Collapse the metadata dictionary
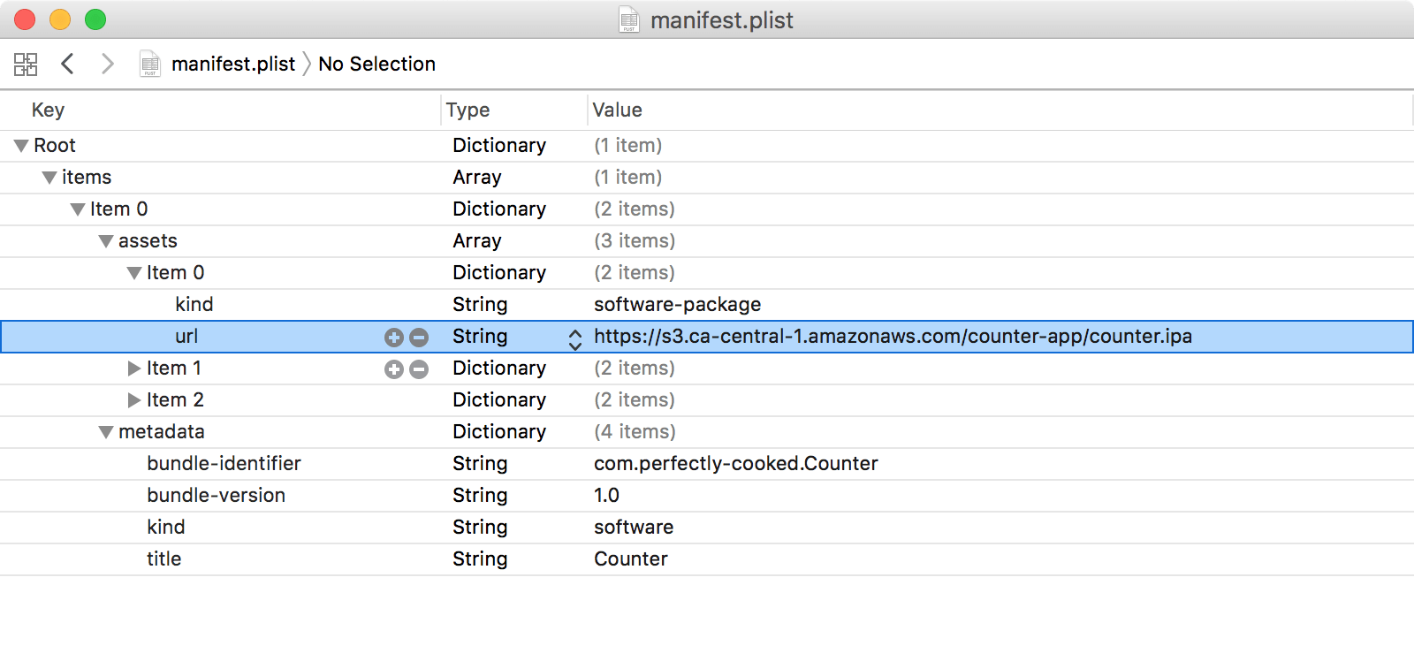 (x=106, y=432)
